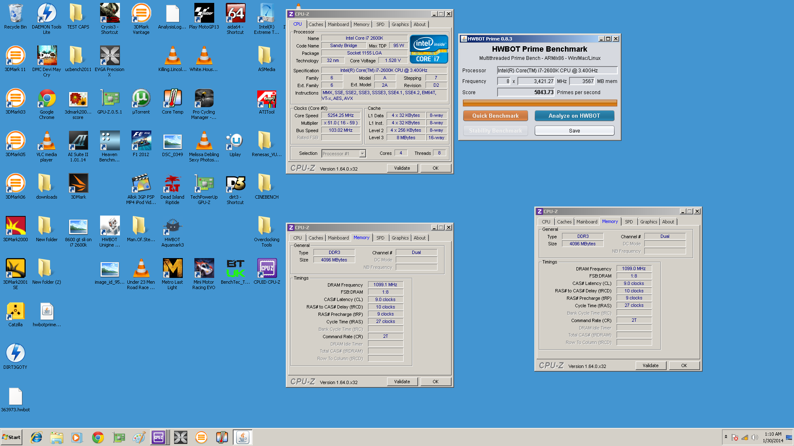Click OK in top CPU-Z window
The width and height of the screenshot is (794, 446).
(x=435, y=168)
